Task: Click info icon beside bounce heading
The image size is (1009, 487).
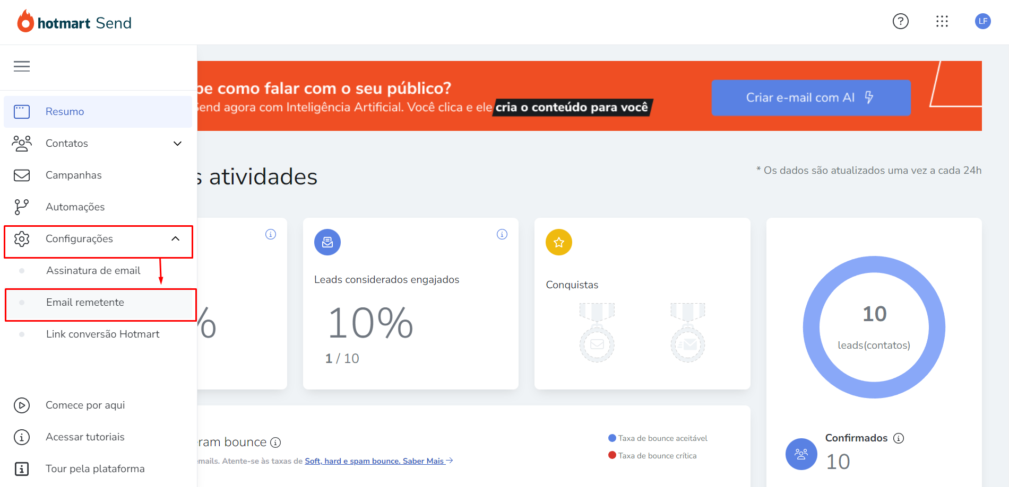Action: [x=275, y=442]
